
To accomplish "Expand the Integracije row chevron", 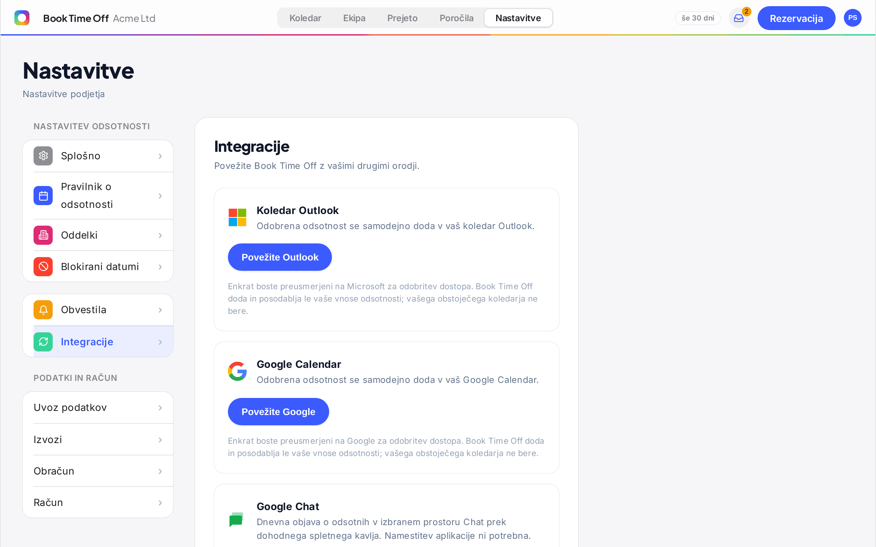I will pos(160,342).
